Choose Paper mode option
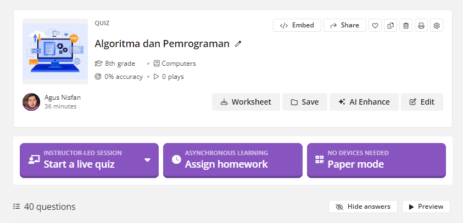Image resolution: width=463 pixels, height=223 pixels. coord(376,160)
